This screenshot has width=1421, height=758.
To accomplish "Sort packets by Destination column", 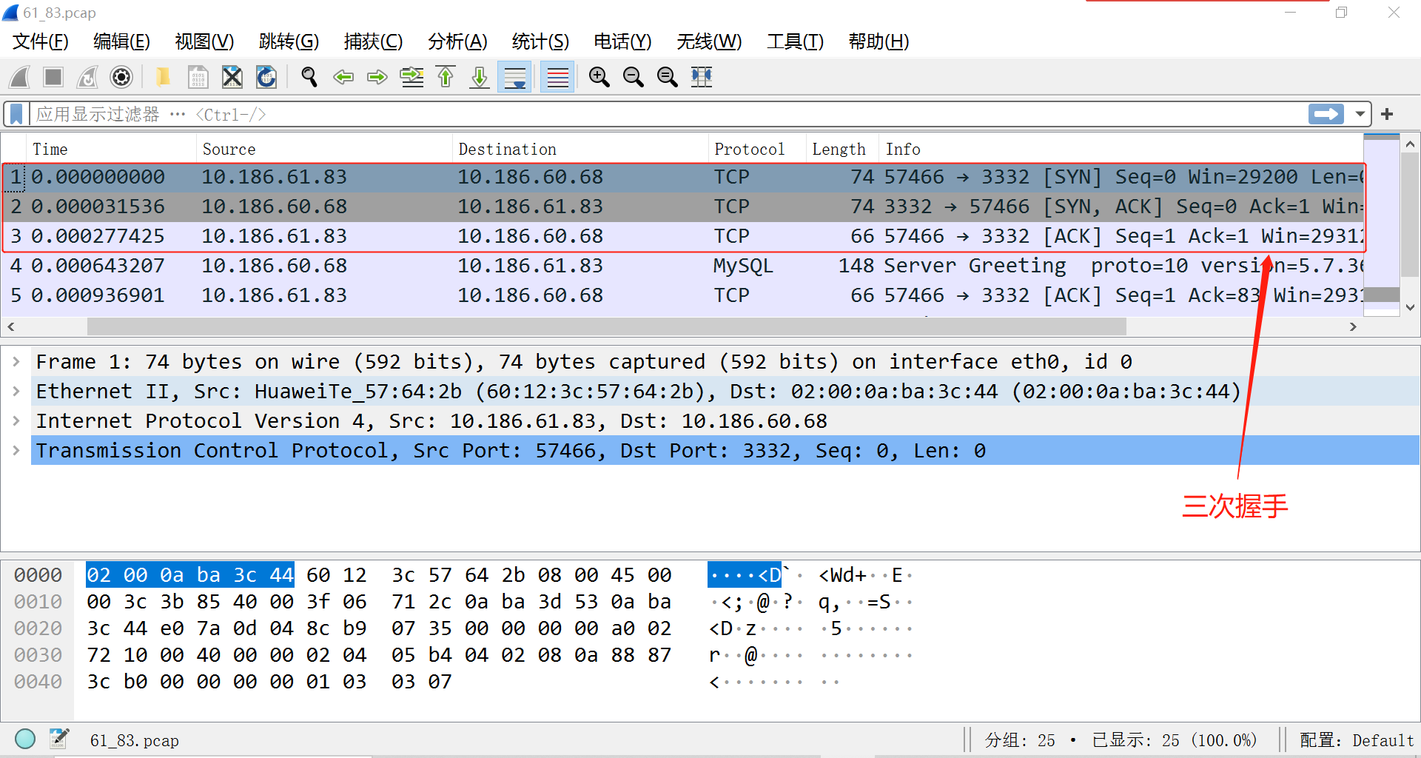I will click(580, 149).
